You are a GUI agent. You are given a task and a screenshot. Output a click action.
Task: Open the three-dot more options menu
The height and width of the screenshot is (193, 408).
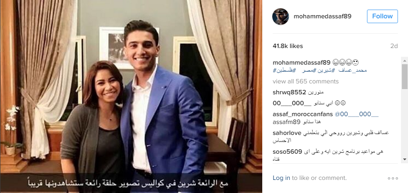(x=393, y=178)
